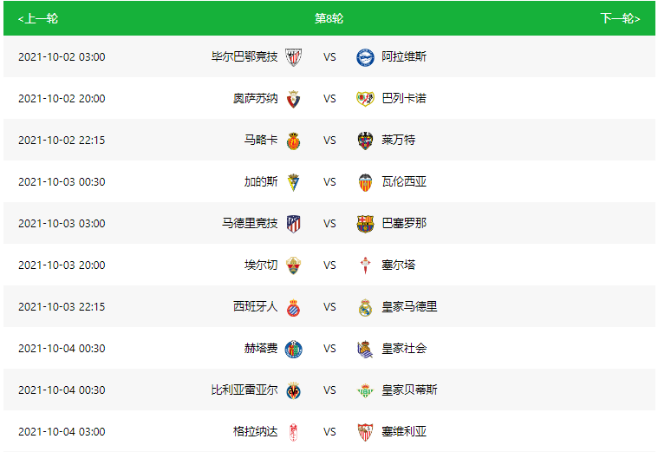
Task: Open the 格拉纳达 team name link
Action: [x=255, y=431]
